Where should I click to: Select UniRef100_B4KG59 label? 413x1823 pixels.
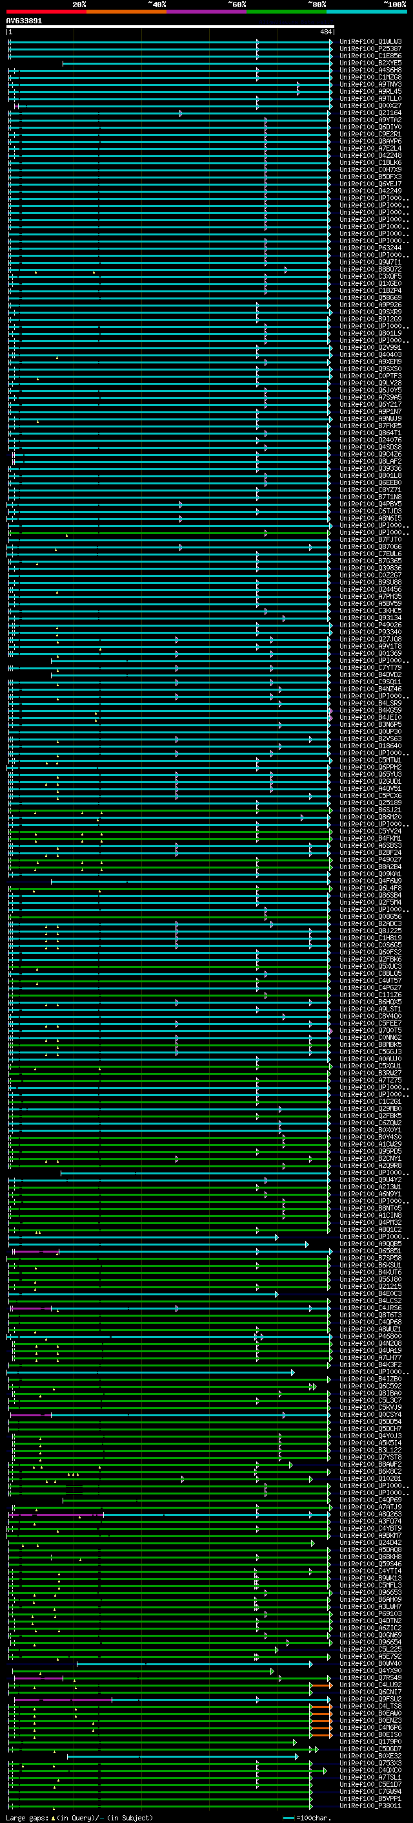[x=370, y=711]
